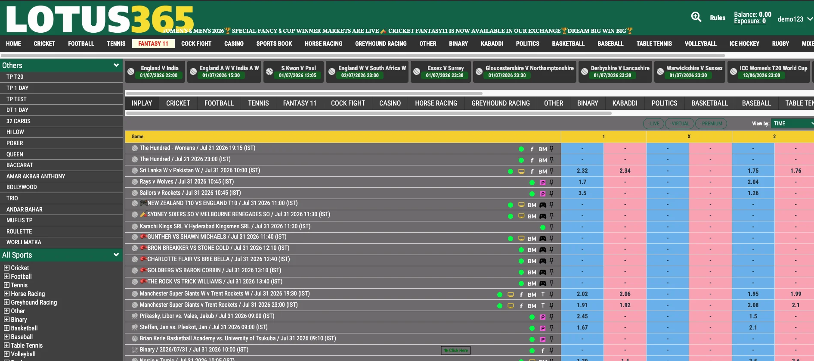Switch to the HORSE RACING tab

(x=436, y=103)
